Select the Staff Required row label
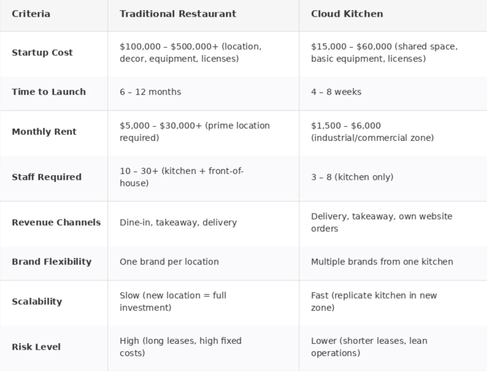 pyautogui.click(x=47, y=177)
